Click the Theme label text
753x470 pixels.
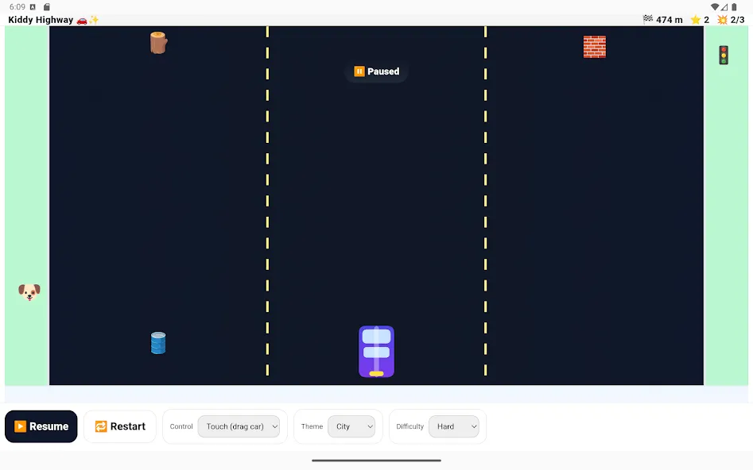coord(312,426)
